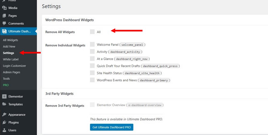Image resolution: width=268 pixels, height=135 pixels.
Task: Check the Quick Draft checkbox
Action: point(92,66)
